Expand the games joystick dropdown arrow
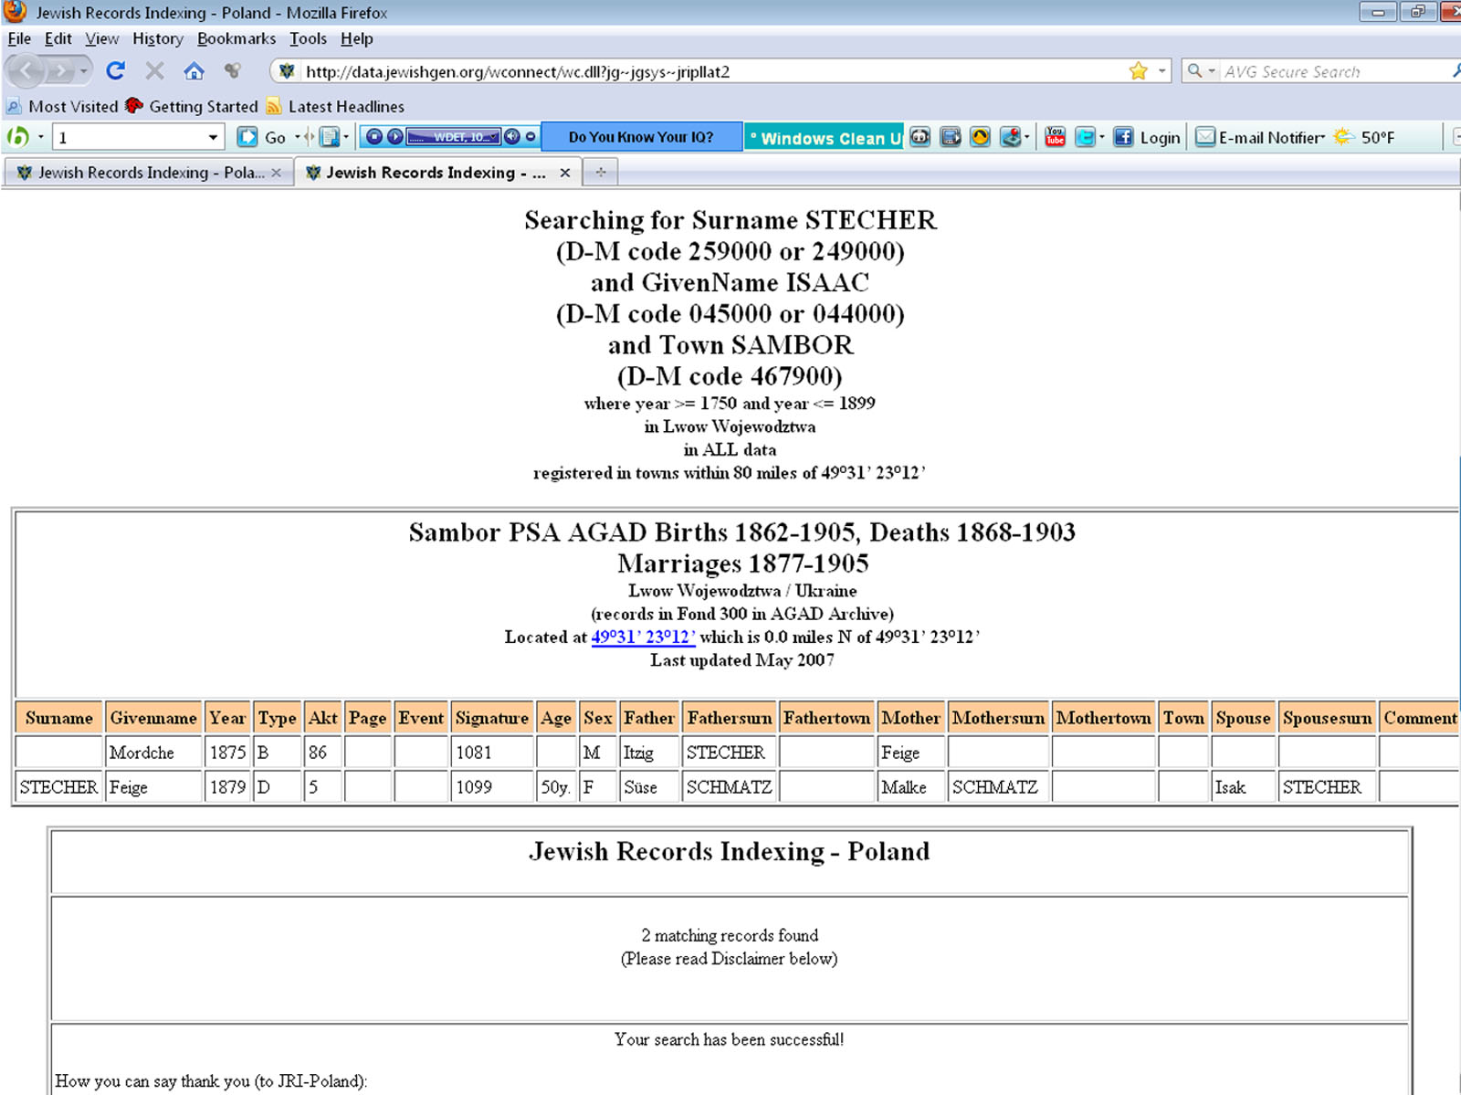1461x1095 pixels. 1026,137
